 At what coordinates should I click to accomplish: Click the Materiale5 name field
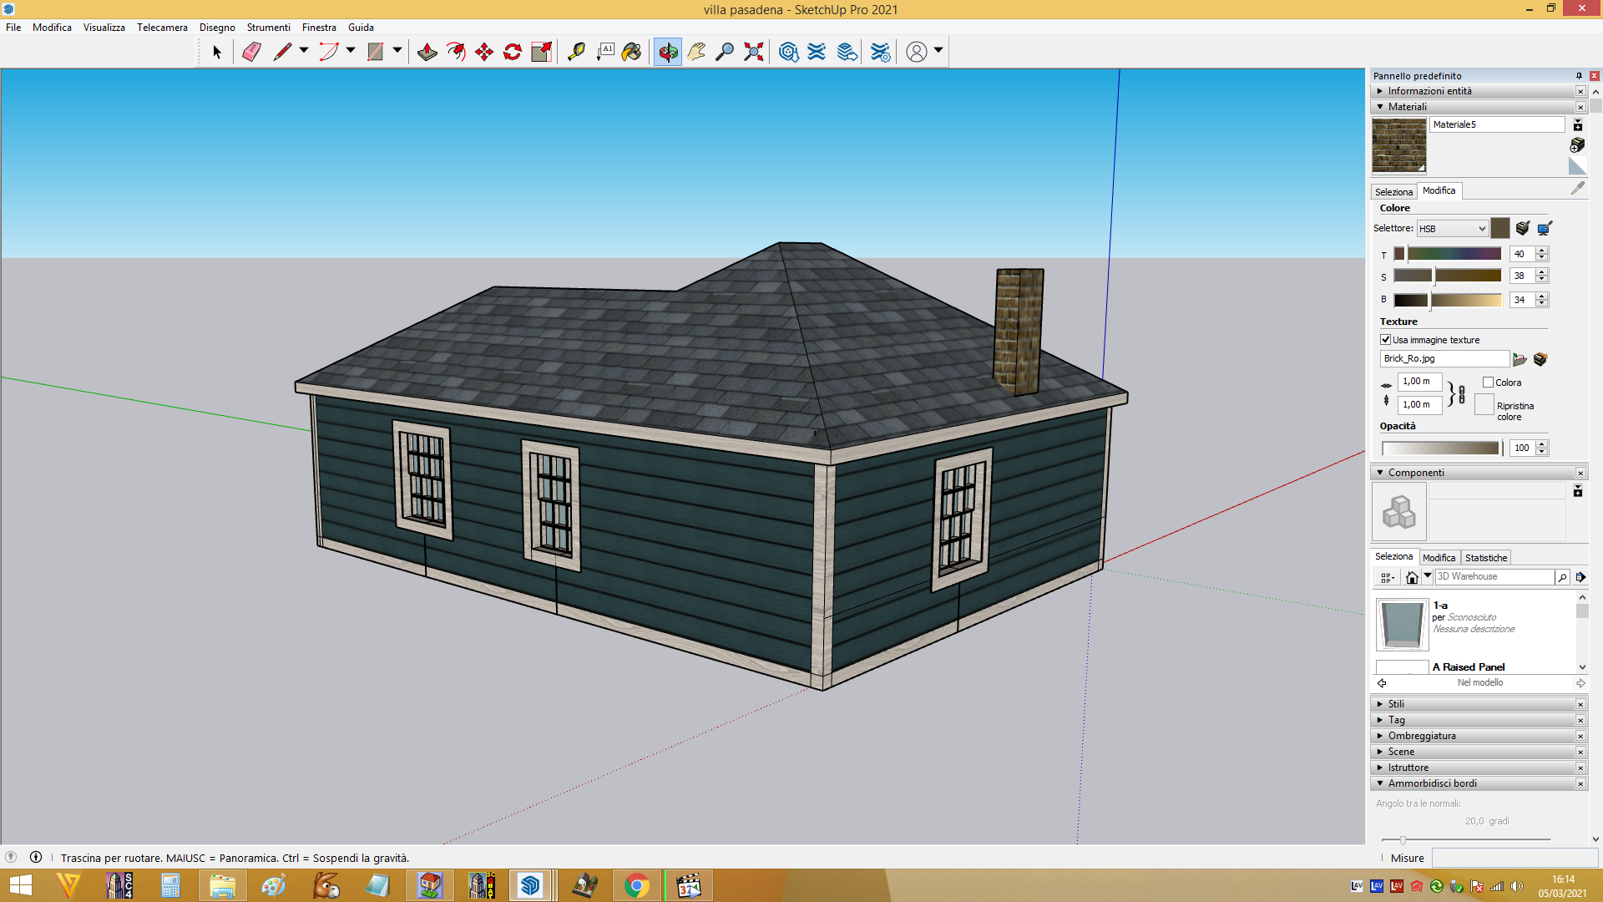[x=1498, y=124]
